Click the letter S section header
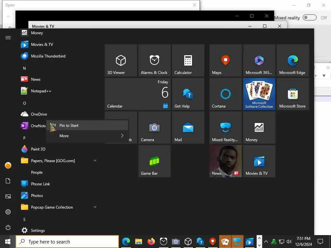This screenshot has width=331, height=248. [x=24, y=220]
